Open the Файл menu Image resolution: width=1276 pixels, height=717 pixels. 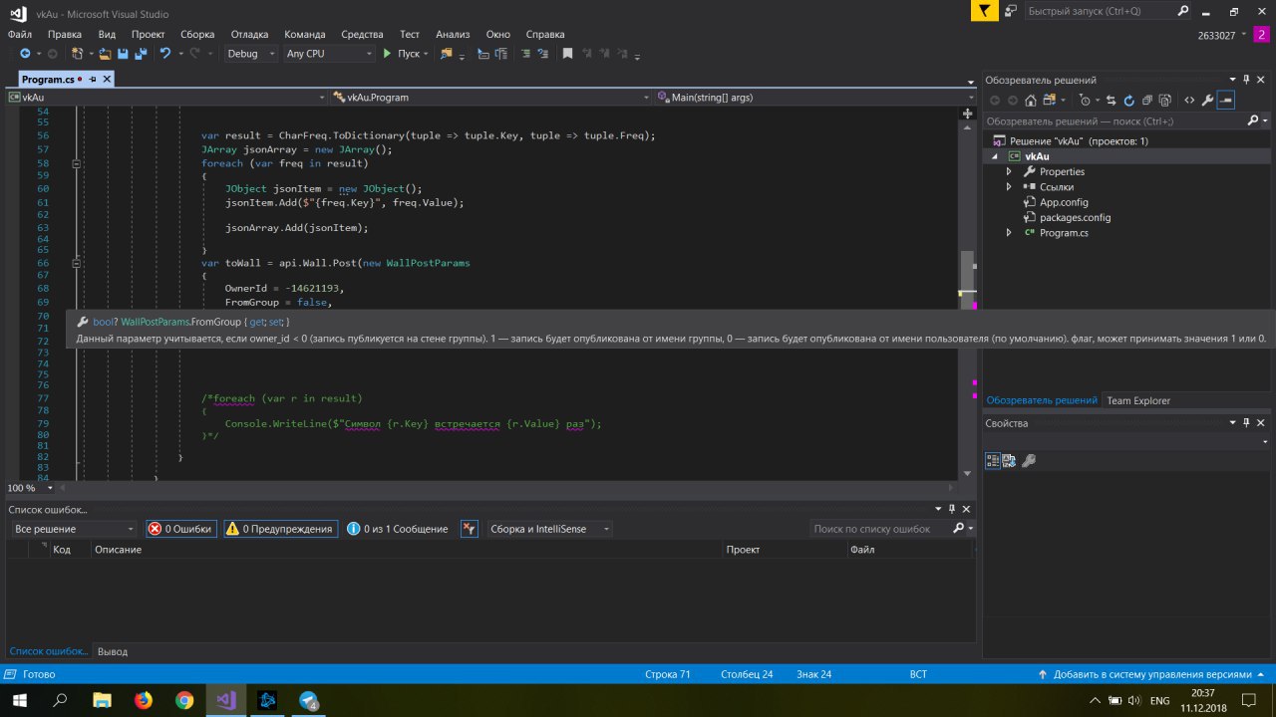pos(20,34)
